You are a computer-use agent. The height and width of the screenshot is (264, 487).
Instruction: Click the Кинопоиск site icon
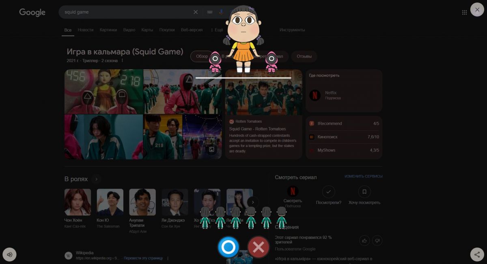[x=312, y=137]
